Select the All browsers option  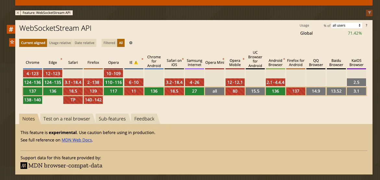pos(121,43)
